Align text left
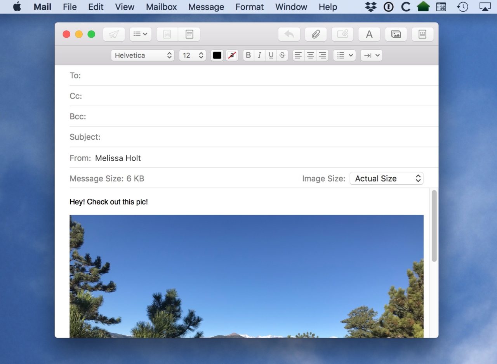Image resolution: width=497 pixels, height=364 pixels. point(298,55)
